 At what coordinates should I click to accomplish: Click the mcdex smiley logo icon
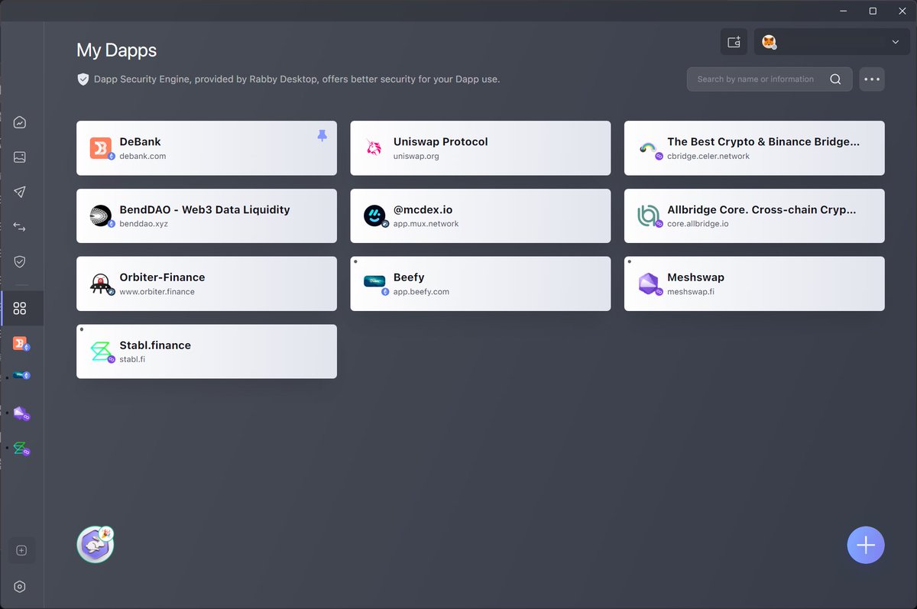coord(375,216)
